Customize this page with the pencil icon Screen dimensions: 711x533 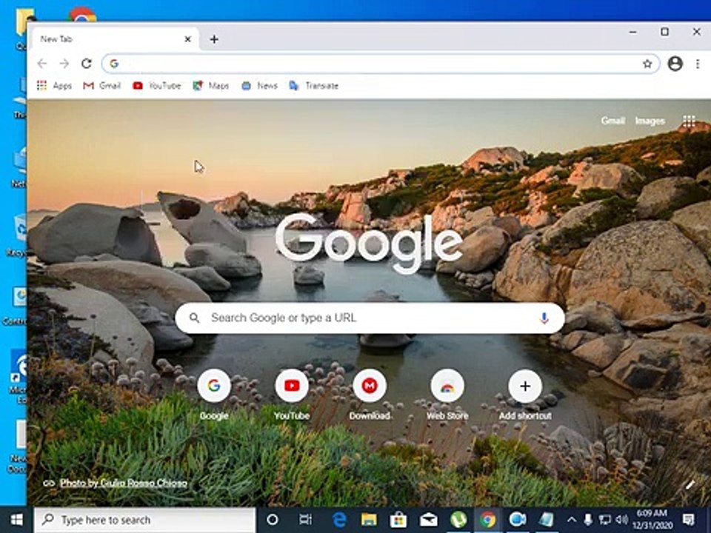(690, 485)
